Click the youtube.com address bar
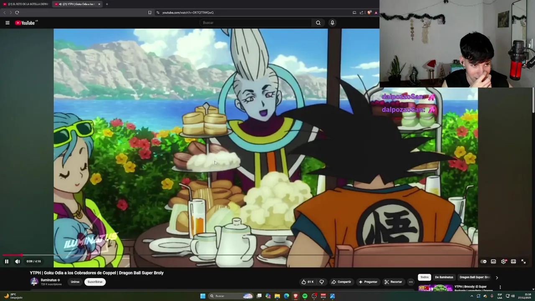Image resolution: width=535 pixels, height=301 pixels. pyautogui.click(x=251, y=13)
